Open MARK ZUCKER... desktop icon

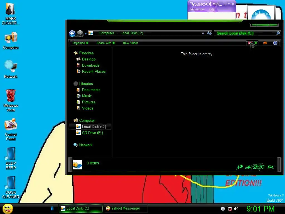(x=11, y=14)
